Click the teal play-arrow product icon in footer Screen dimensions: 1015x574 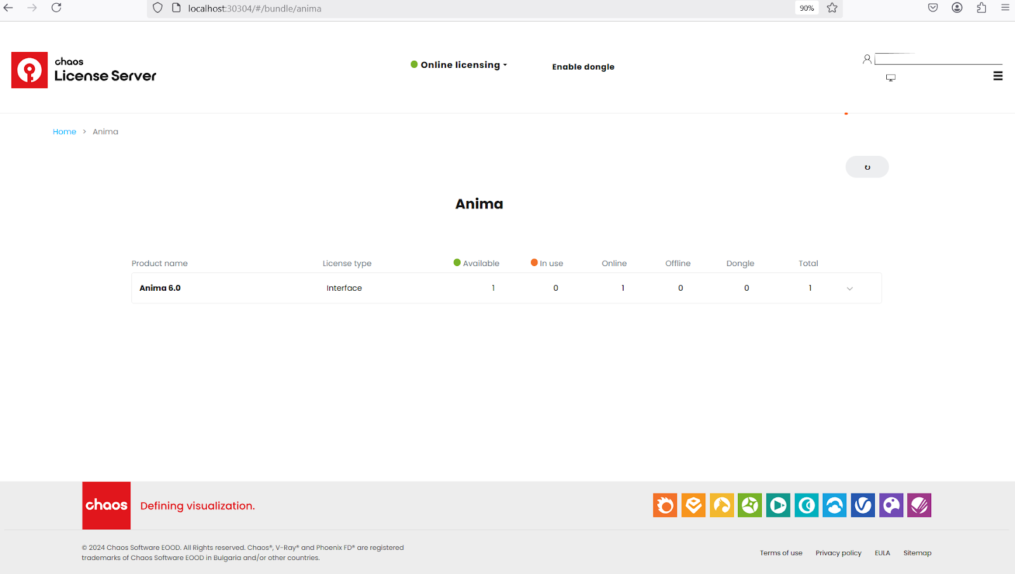(x=778, y=506)
